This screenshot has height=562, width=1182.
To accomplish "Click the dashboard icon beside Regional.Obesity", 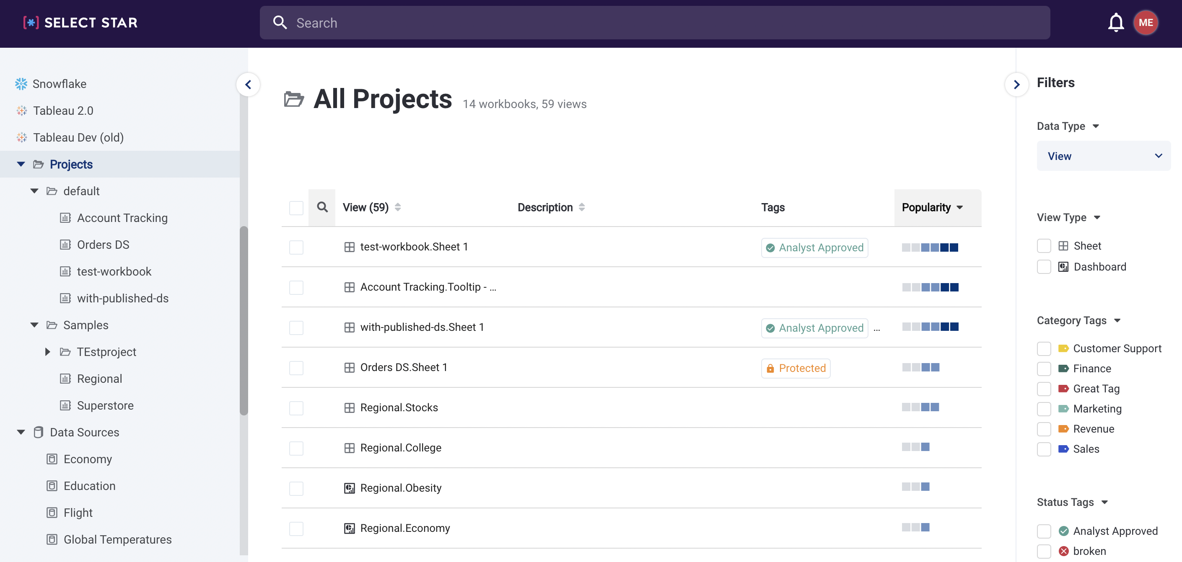I will pyautogui.click(x=349, y=488).
